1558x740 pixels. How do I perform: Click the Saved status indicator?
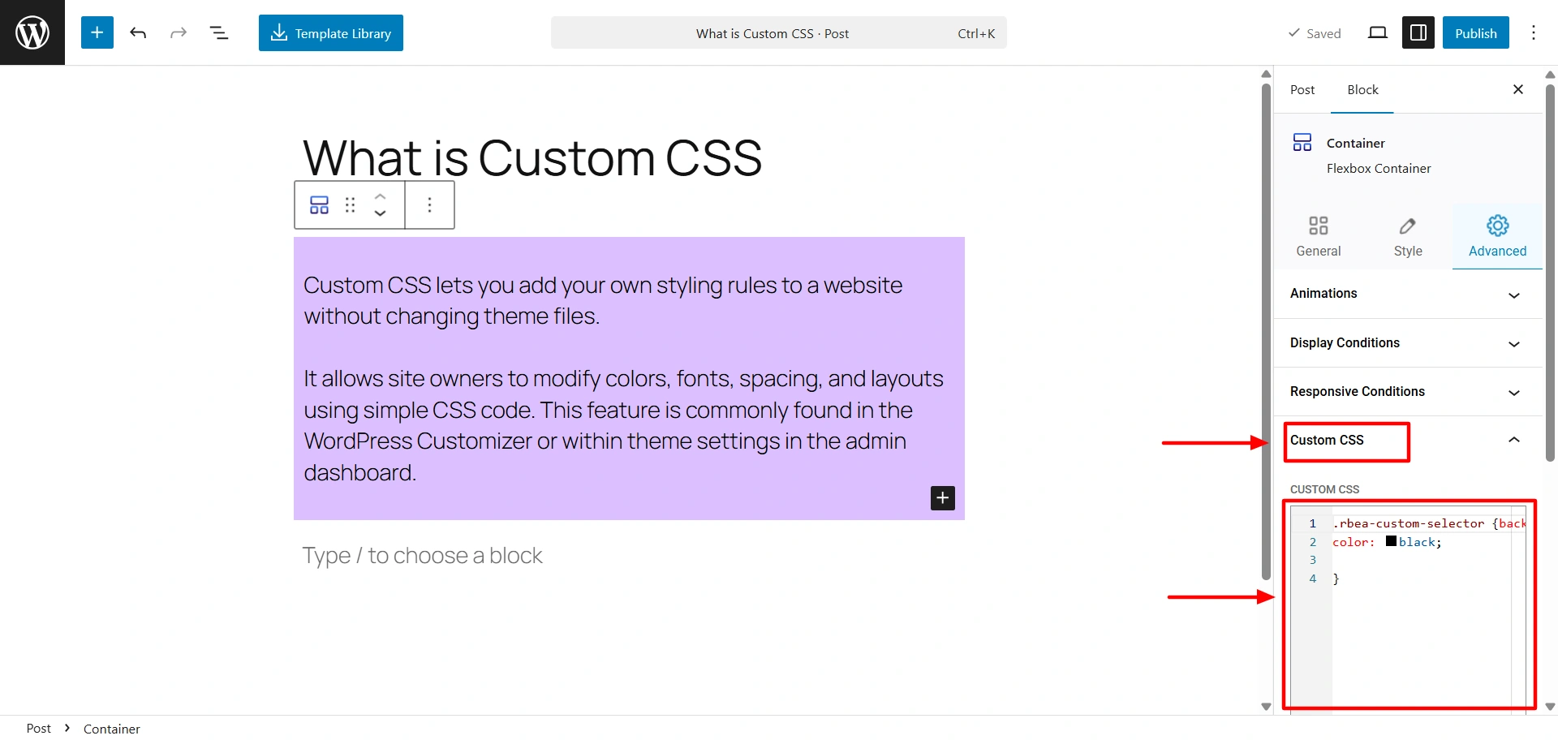(1315, 33)
